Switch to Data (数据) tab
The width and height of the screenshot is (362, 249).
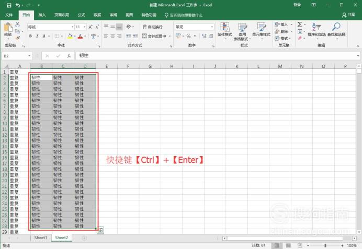97,15
